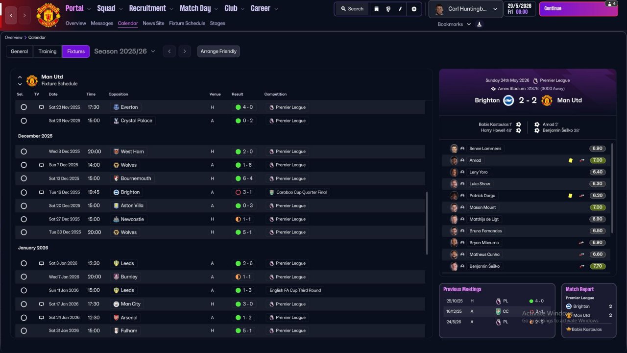Click Benjamin Šeško's 7.70 rating badge

597,266
